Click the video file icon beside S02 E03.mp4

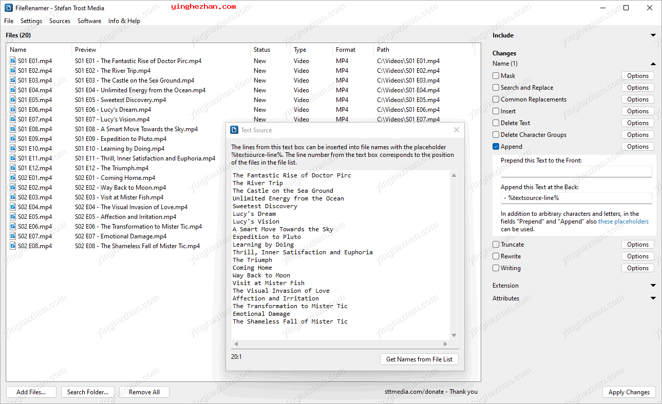click(x=13, y=197)
